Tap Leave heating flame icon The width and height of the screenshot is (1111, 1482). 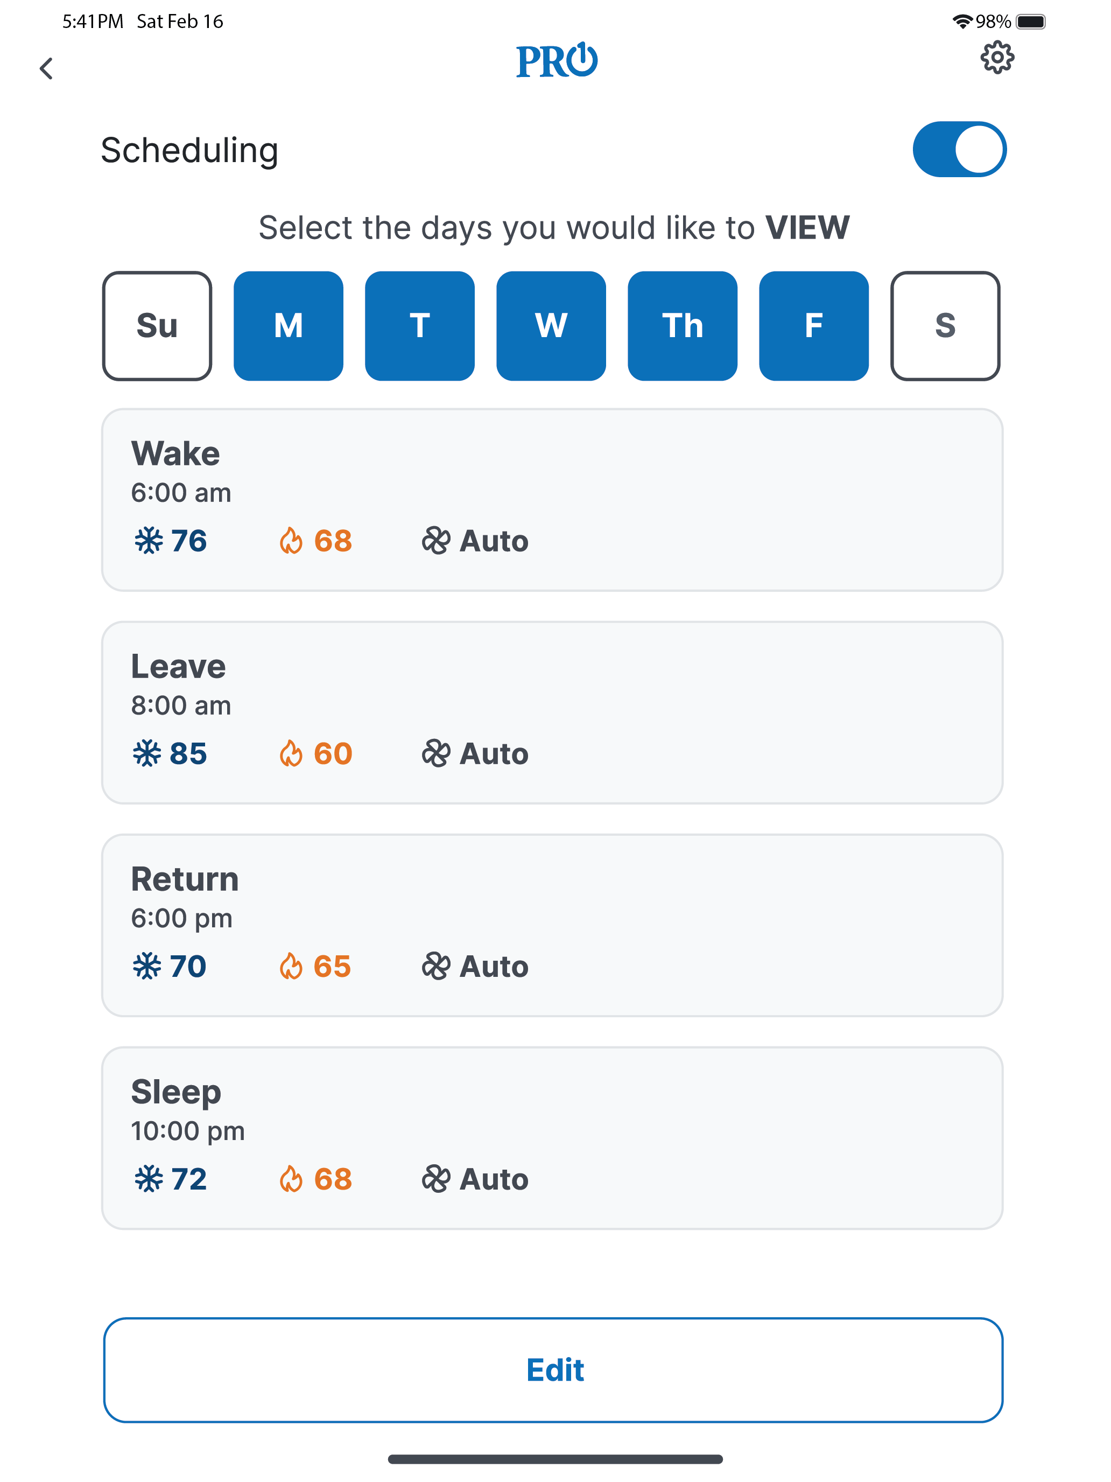pos(291,754)
